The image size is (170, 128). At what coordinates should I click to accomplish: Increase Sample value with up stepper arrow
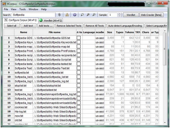click(x=119, y=14)
